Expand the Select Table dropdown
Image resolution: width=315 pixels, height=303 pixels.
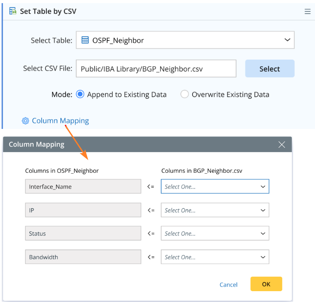point(287,40)
